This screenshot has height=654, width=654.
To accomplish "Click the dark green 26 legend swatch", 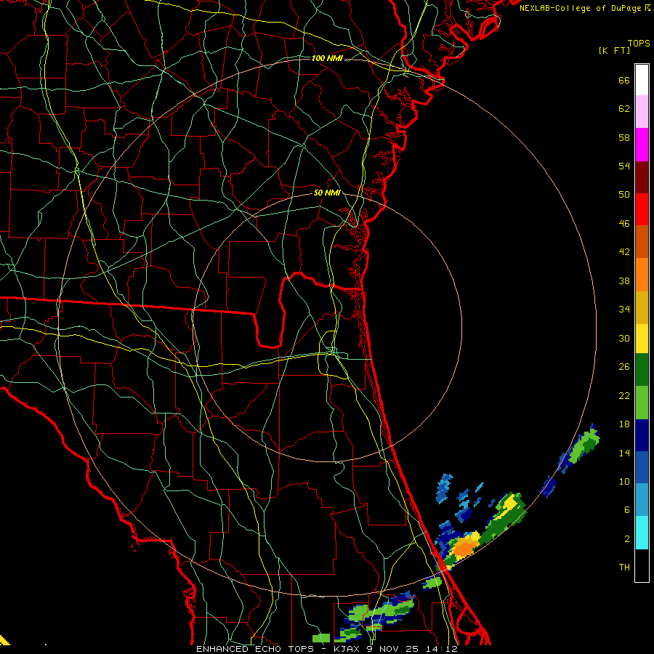I will pyautogui.click(x=642, y=370).
